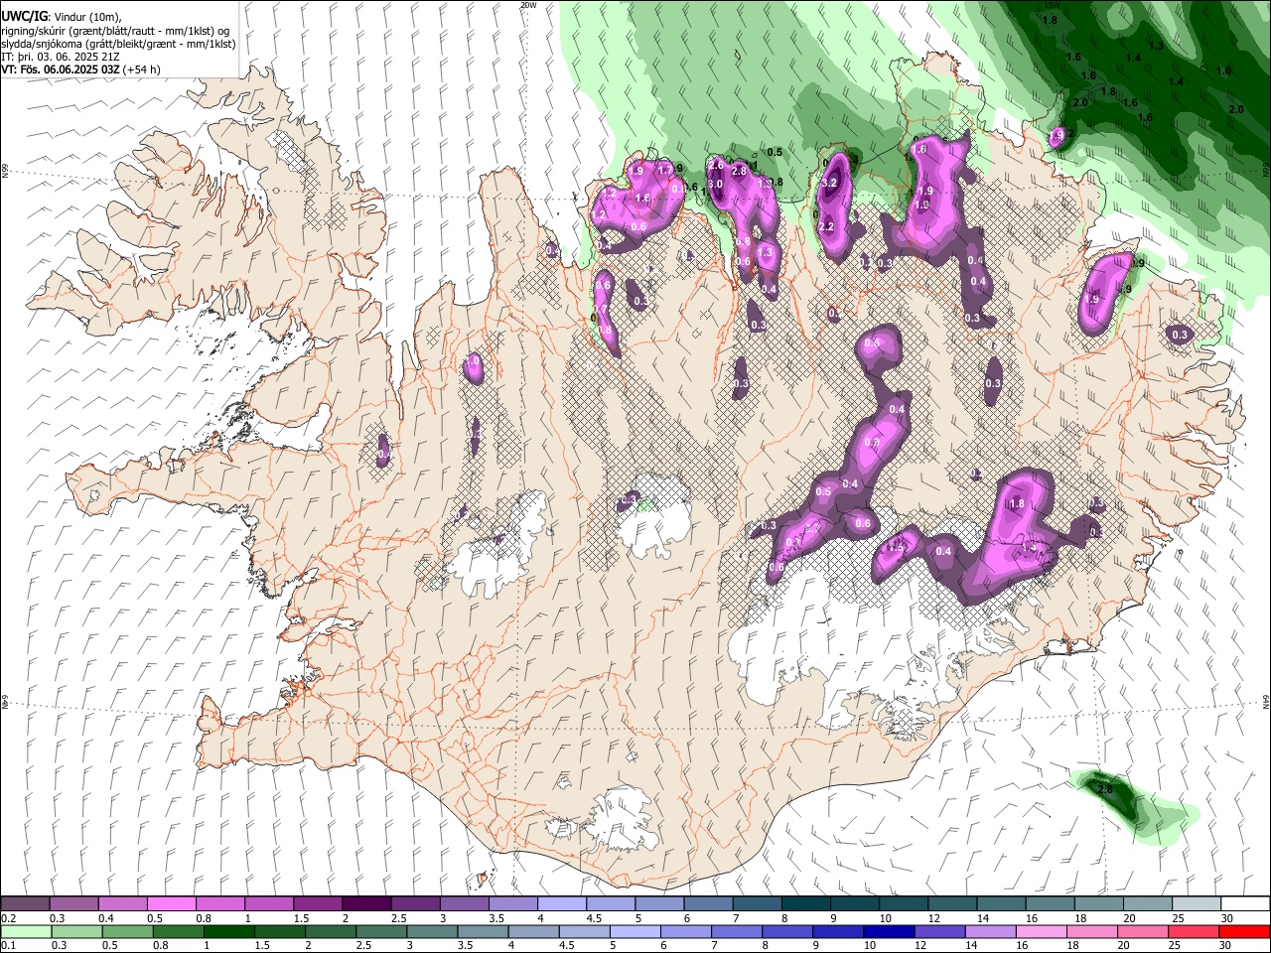This screenshot has width=1271, height=953.
Task: Click the "0.1" label in the lower legend
Action: pyautogui.click(x=8, y=946)
